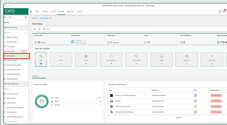
Task: Open the recent history icon in sidebar
Action: pos(10,17)
